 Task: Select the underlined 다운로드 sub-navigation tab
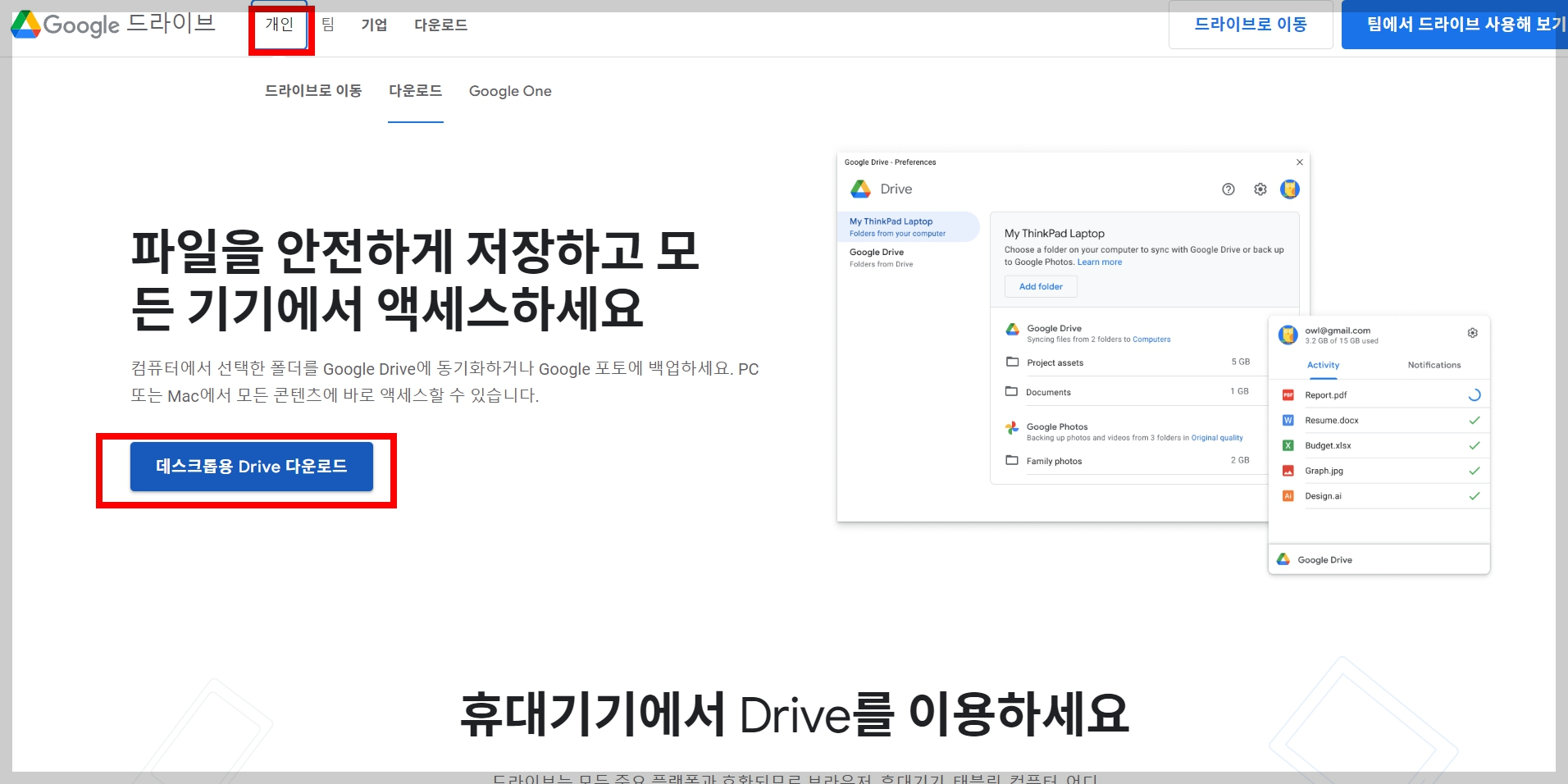pos(415,91)
